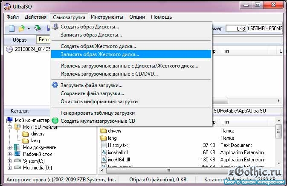
Task: Select Генерировать таблицу загрузки
Action: pyautogui.click(x=131, y=113)
